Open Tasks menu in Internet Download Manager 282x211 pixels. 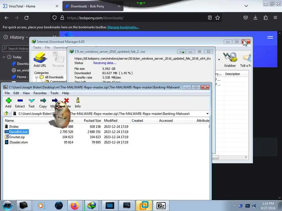coord(37,48)
